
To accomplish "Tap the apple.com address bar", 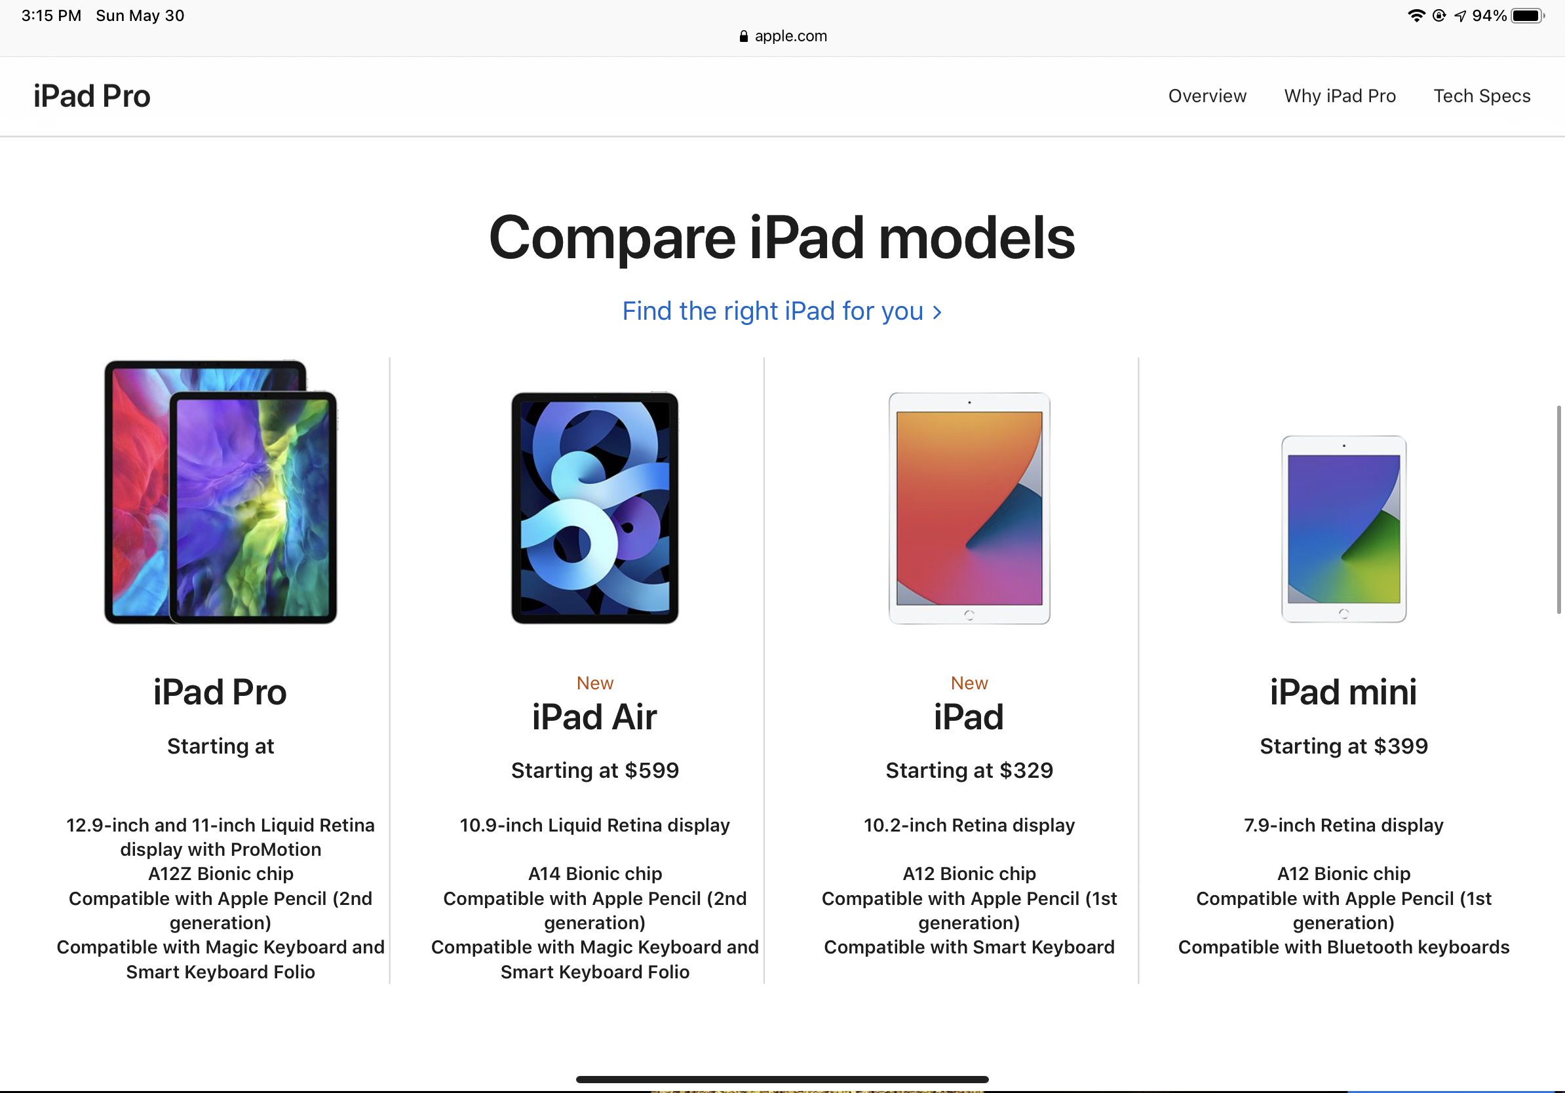I will [783, 36].
